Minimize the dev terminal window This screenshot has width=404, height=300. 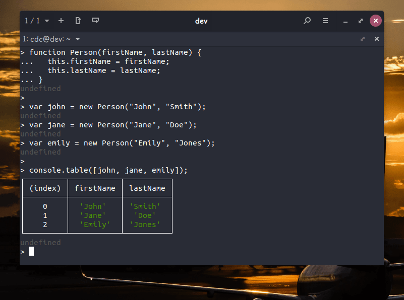click(x=345, y=21)
